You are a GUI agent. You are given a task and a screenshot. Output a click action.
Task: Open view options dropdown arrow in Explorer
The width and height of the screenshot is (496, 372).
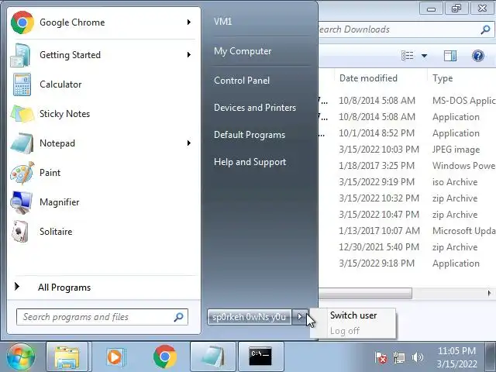pyautogui.click(x=424, y=56)
